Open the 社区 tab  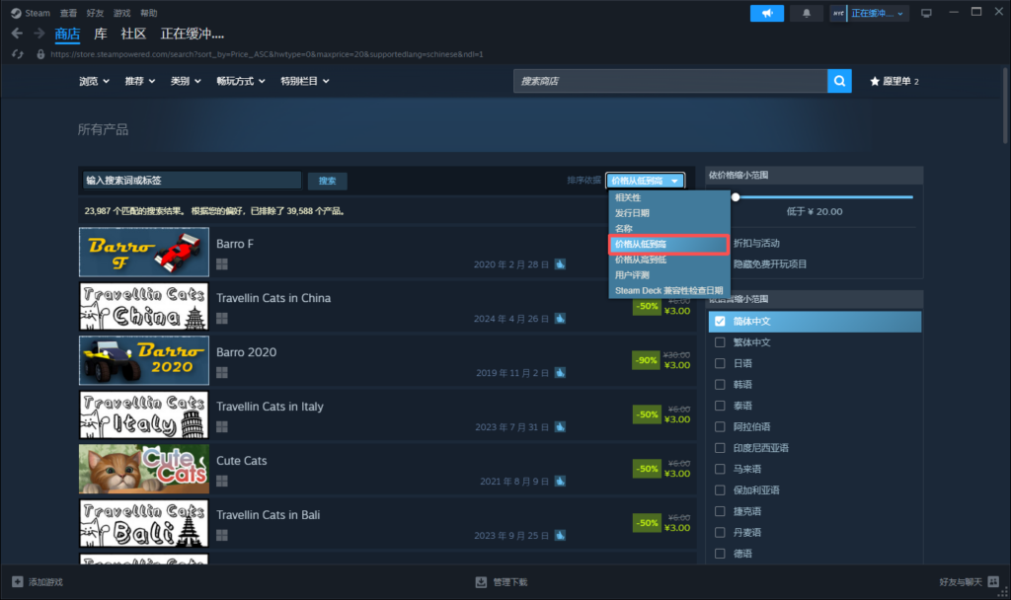[133, 34]
